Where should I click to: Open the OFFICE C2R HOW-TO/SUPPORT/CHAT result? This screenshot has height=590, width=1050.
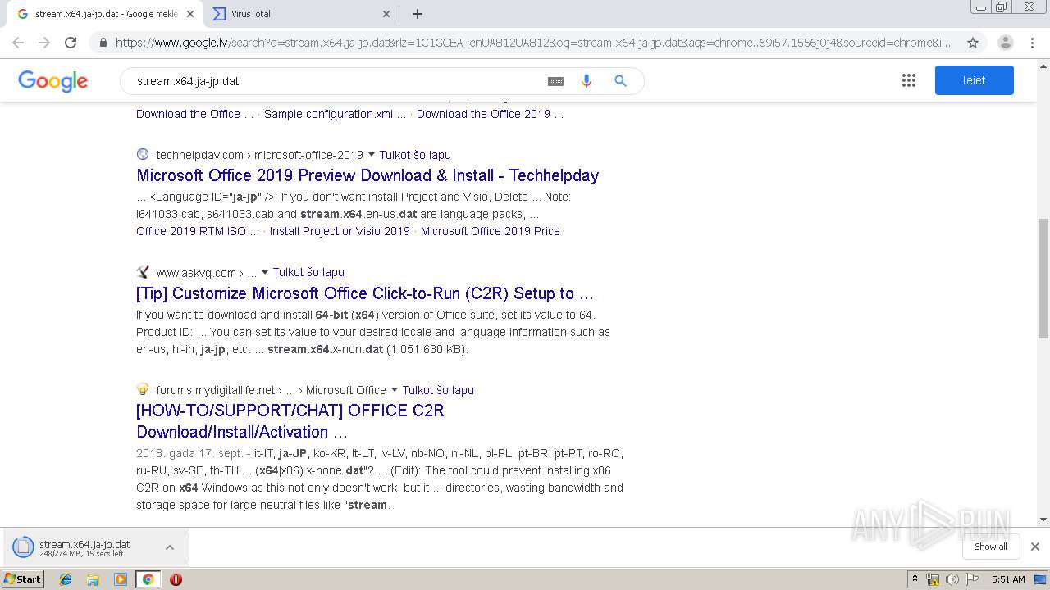coord(290,421)
